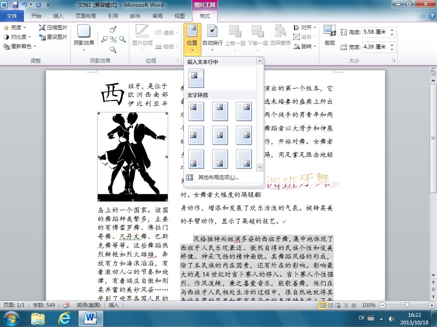The image size is (437, 327).
Task: Switch to Page Layout (页面布局) tab
Action: [85, 16]
